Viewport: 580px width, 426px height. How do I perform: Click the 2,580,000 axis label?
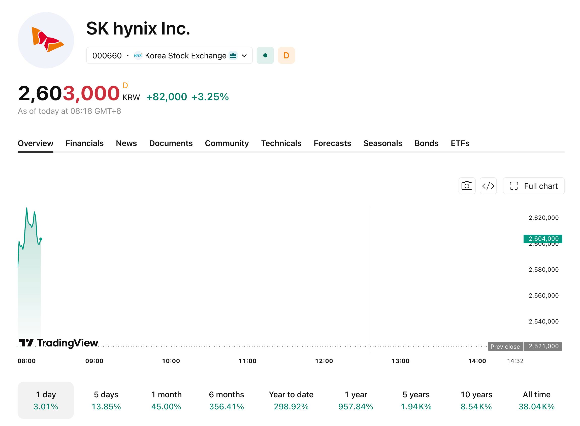pyautogui.click(x=544, y=270)
